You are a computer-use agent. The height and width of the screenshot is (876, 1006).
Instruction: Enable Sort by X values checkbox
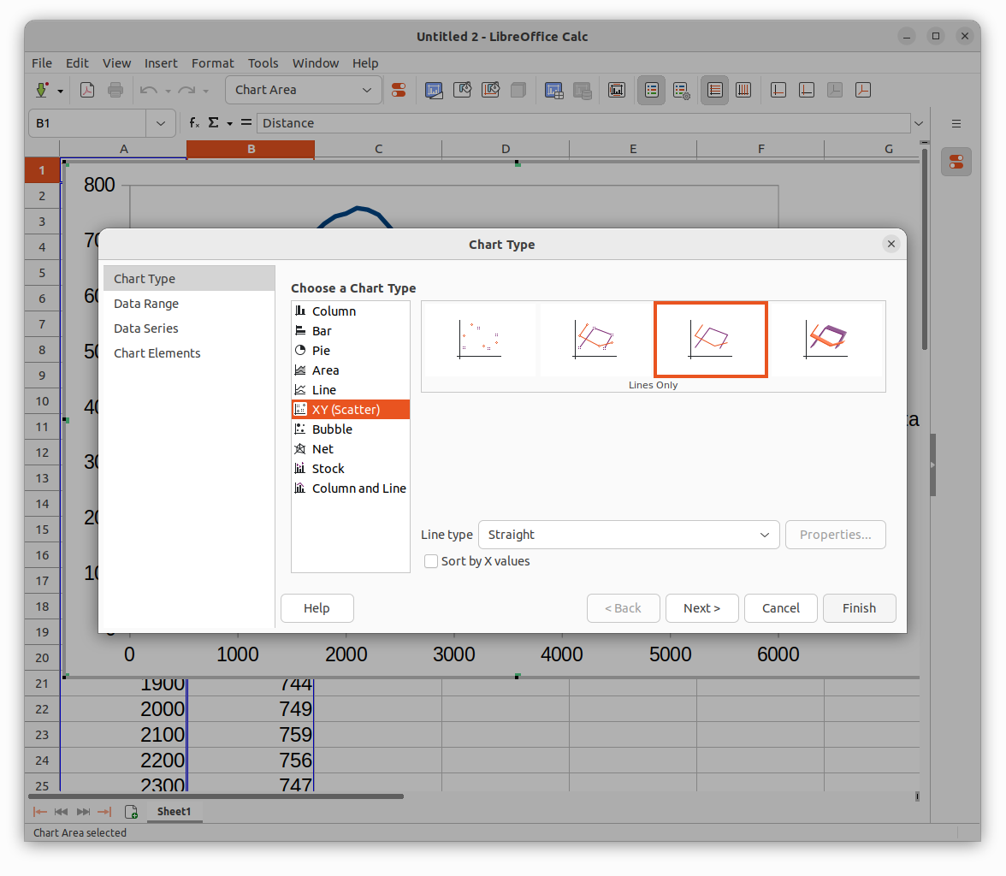(x=431, y=561)
